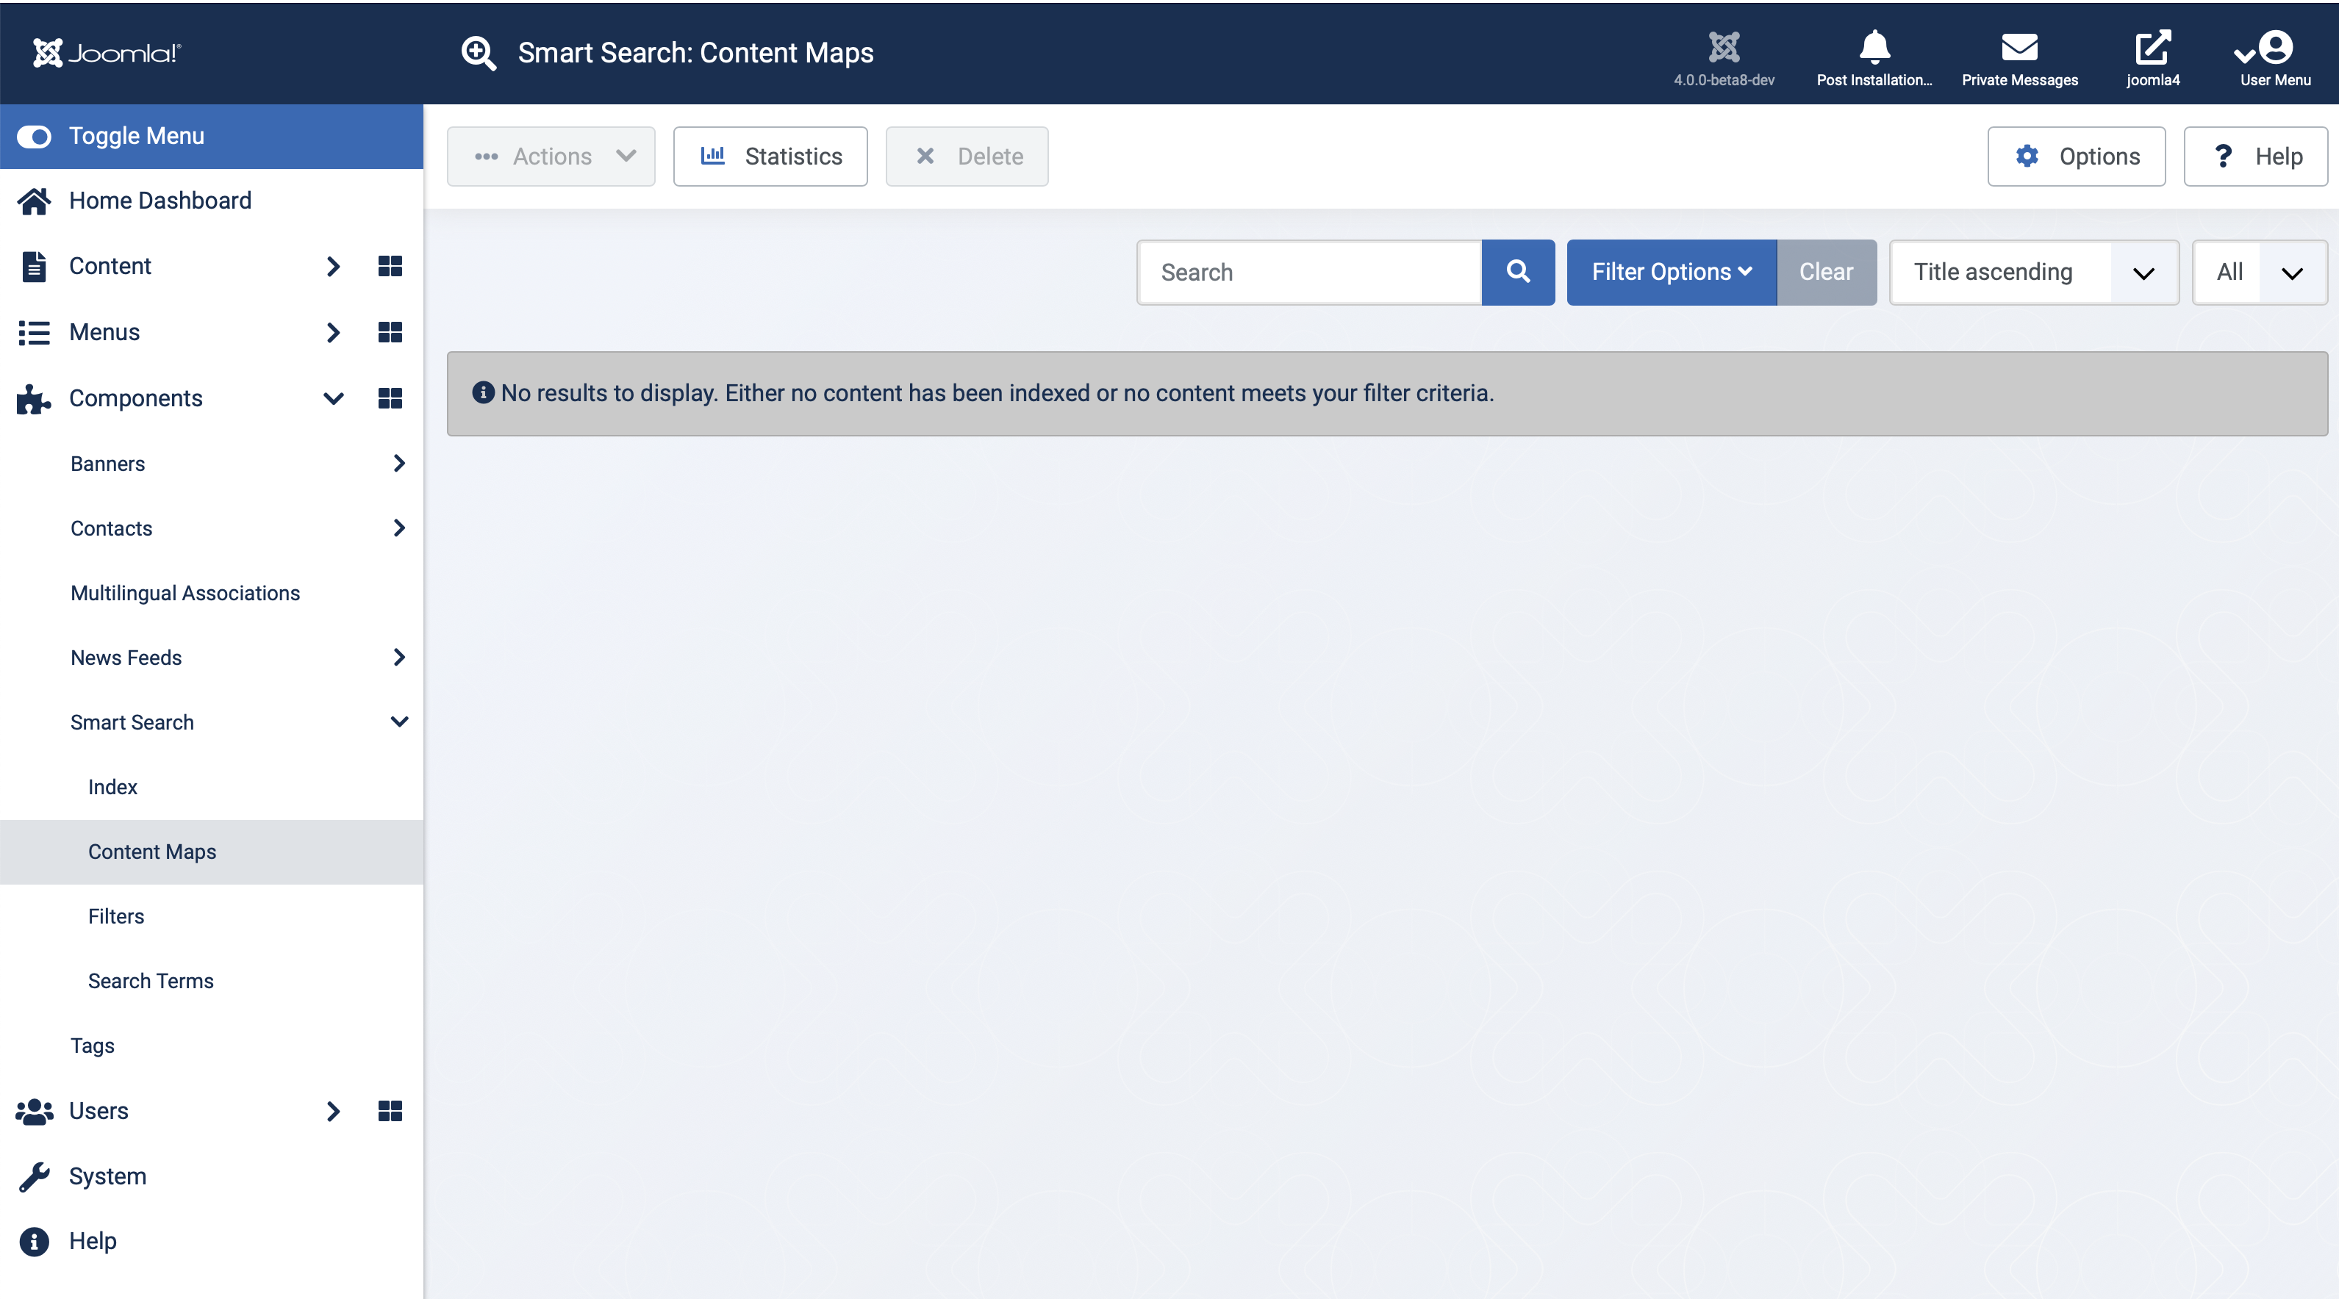2339x1299 pixels.
Task: Click the Users group icon
Action: [35, 1111]
